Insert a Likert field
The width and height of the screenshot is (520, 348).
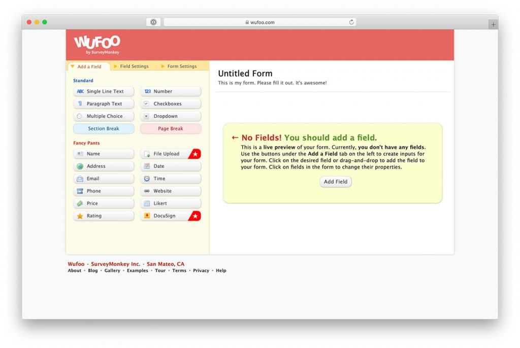tap(171, 203)
